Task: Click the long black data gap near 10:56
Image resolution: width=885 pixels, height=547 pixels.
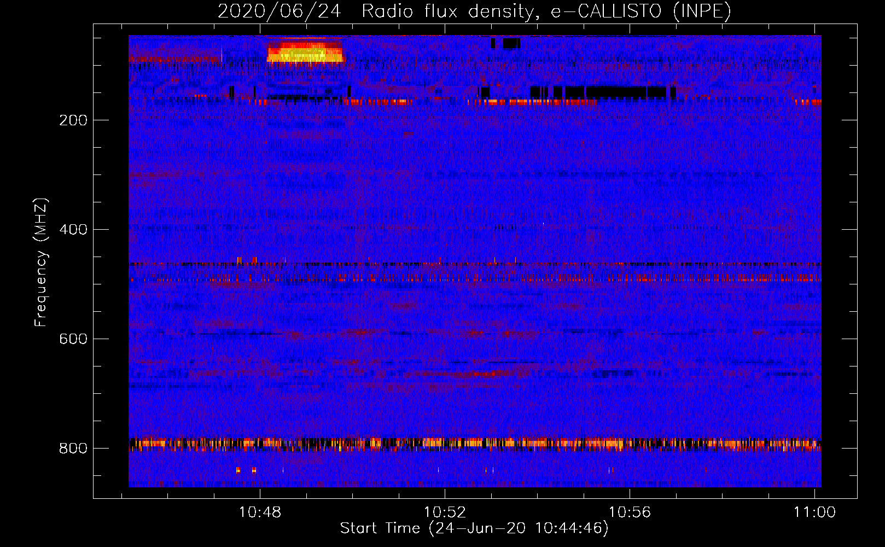Action: coord(615,92)
